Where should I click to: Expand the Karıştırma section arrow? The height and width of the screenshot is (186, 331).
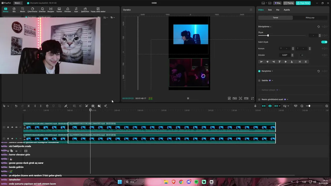click(x=272, y=71)
